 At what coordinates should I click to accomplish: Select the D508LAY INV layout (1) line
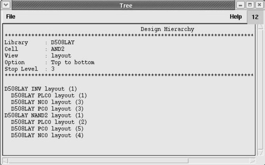(x=41, y=89)
